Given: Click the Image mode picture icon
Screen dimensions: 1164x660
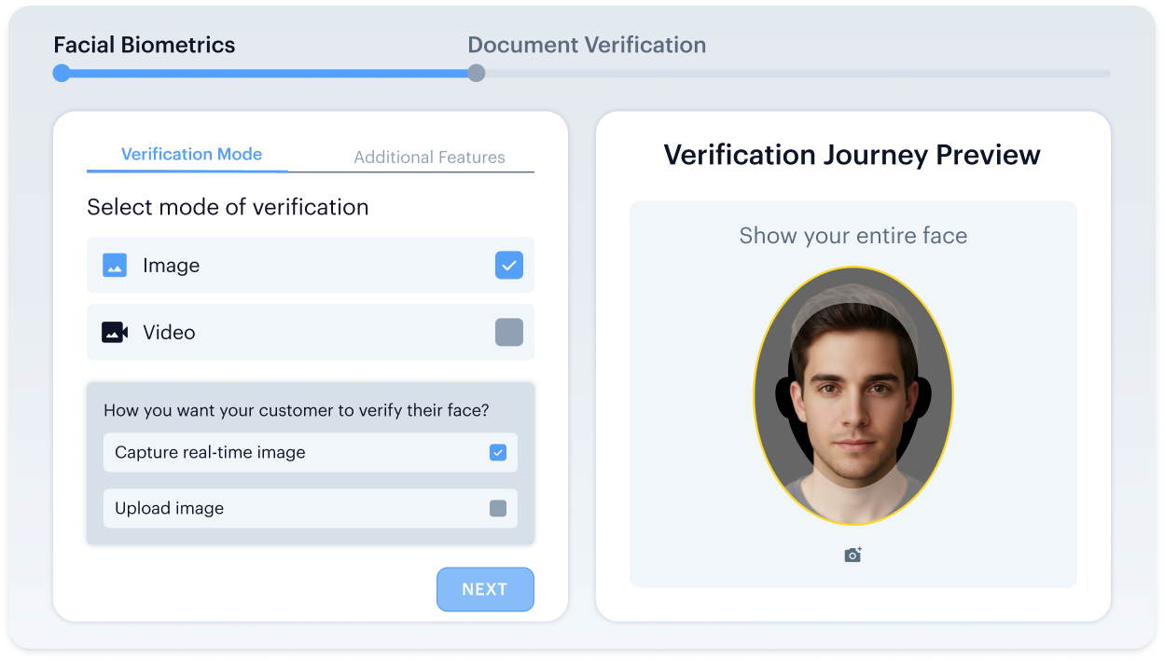Looking at the screenshot, I should pos(115,266).
